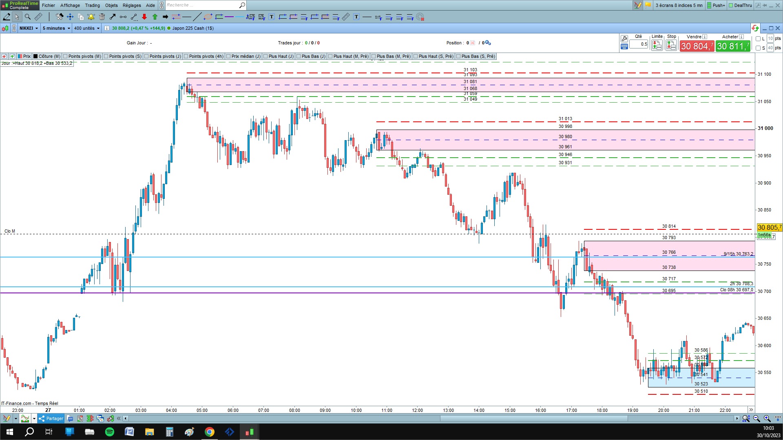Select the red down arrow tool
The height and width of the screenshot is (440, 783).
144,17
